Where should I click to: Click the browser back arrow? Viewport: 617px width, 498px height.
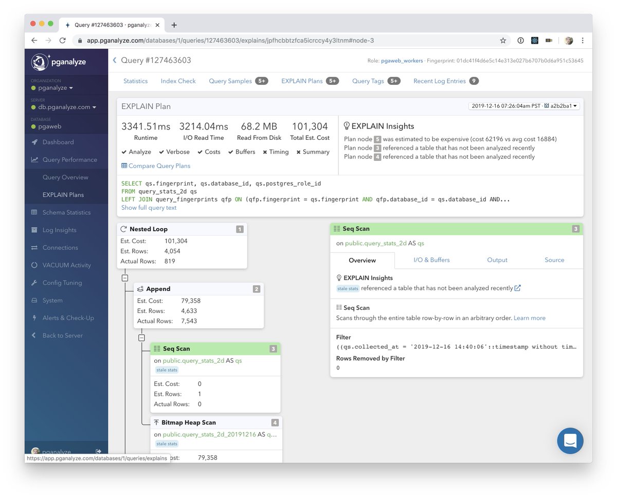pos(34,40)
